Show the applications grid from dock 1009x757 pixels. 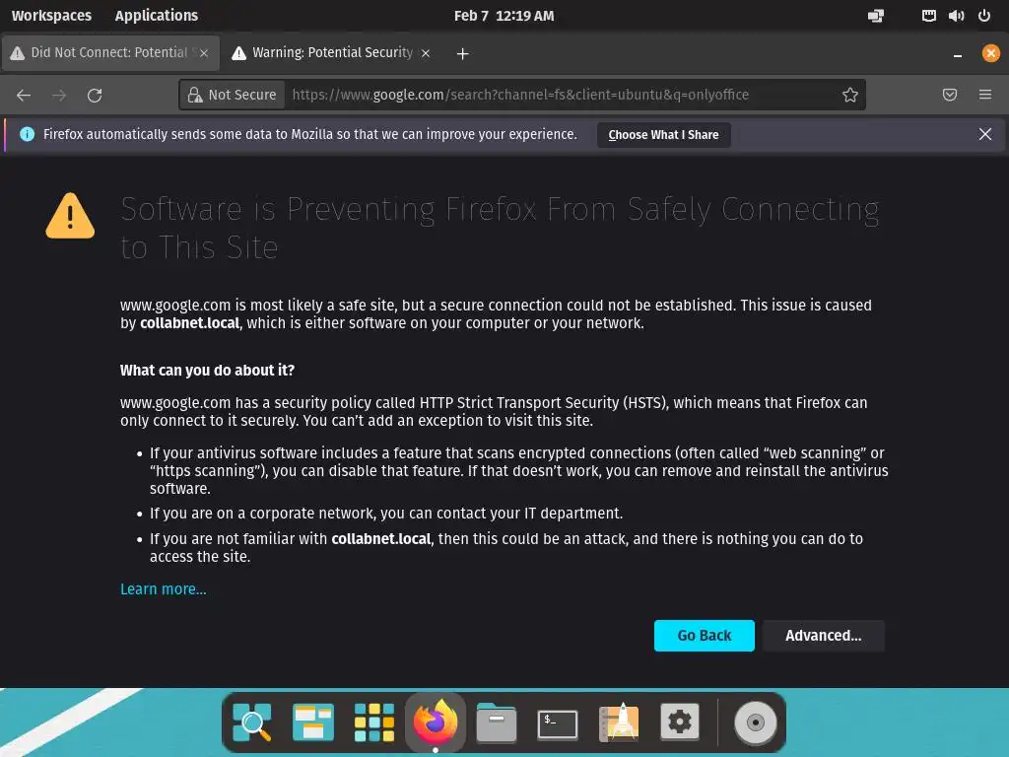point(374,723)
